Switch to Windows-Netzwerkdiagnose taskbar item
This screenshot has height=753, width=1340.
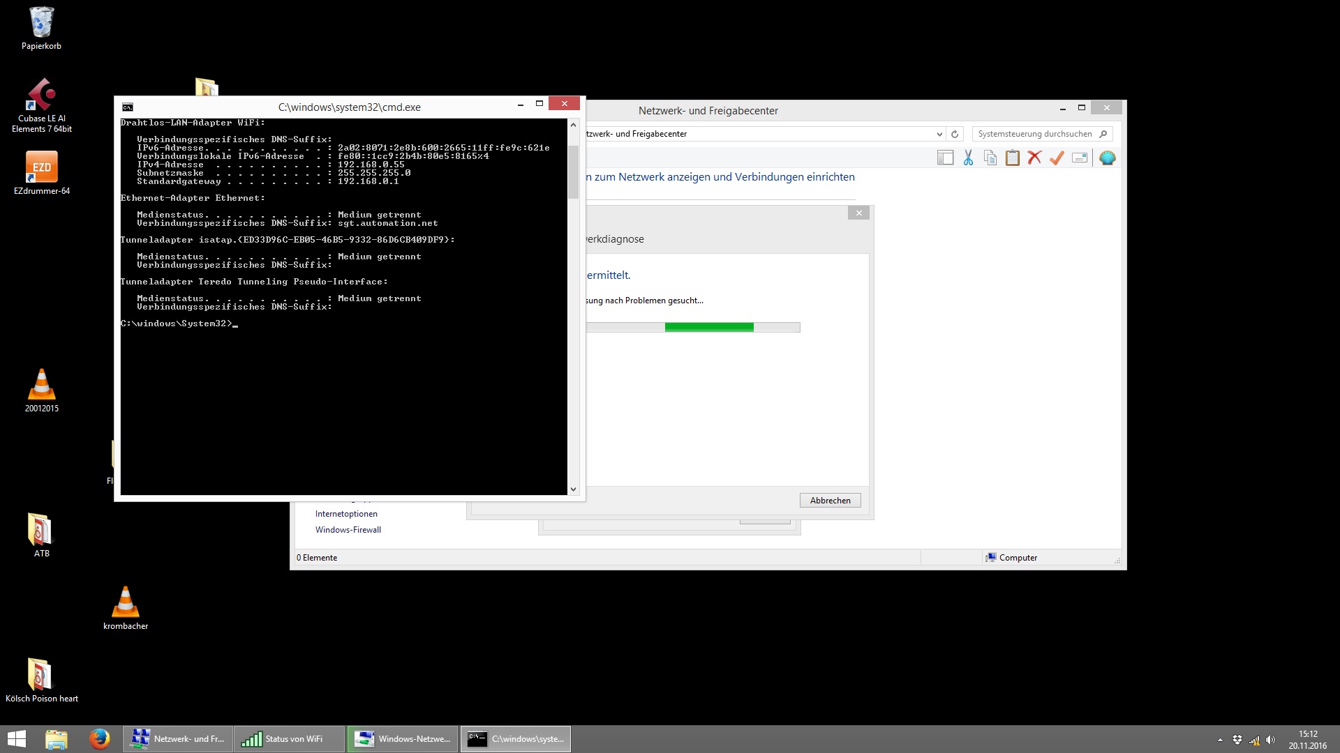pyautogui.click(x=403, y=739)
